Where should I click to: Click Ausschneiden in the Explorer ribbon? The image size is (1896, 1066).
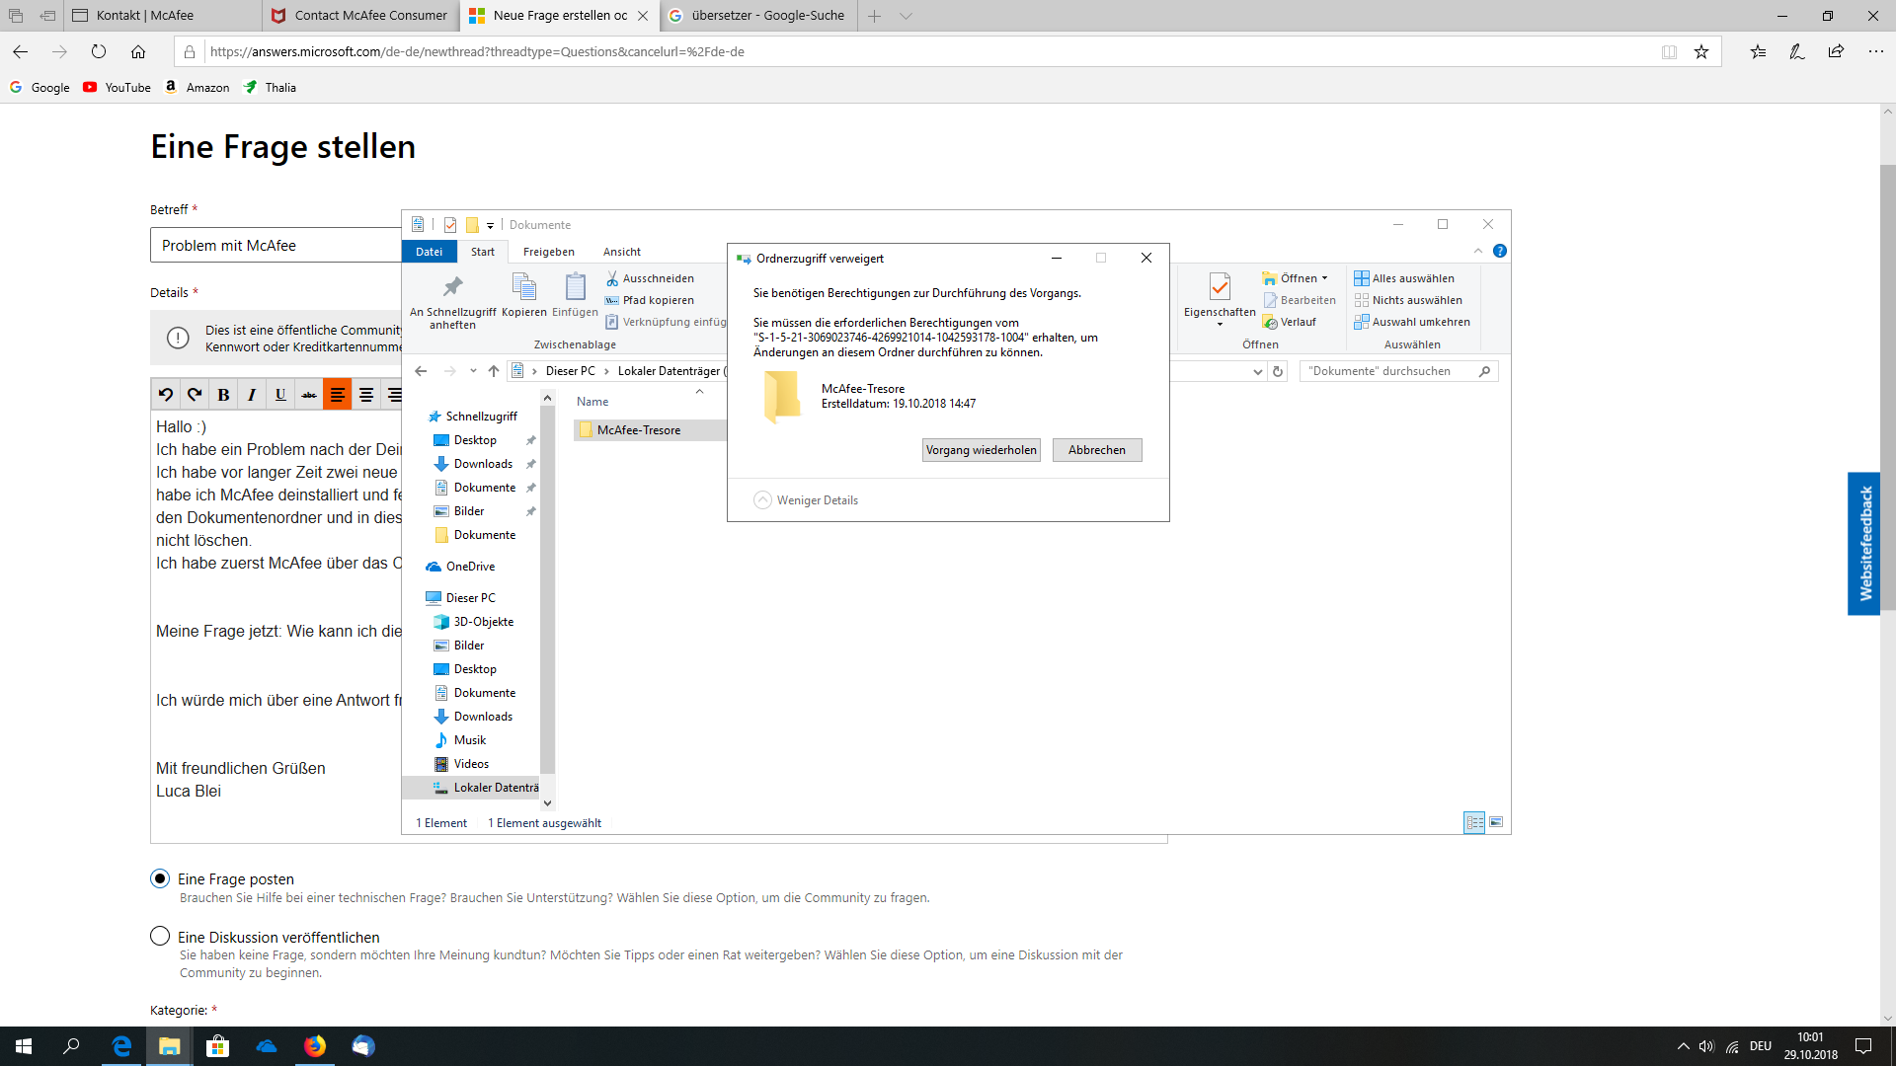pyautogui.click(x=650, y=278)
